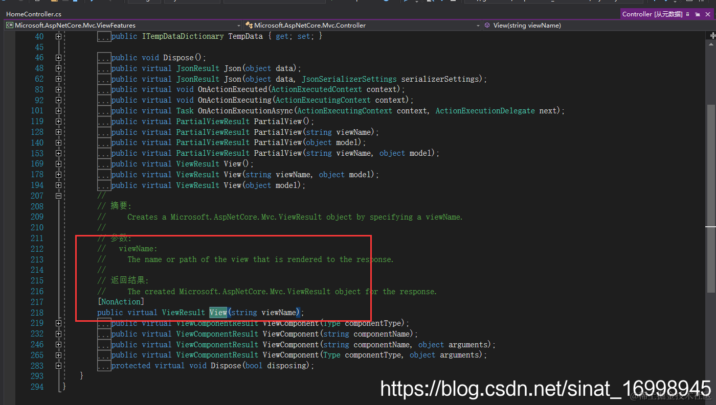This screenshot has width=716, height=405.
Task: Collapse the expanded region at line 207
Action: coord(58,196)
